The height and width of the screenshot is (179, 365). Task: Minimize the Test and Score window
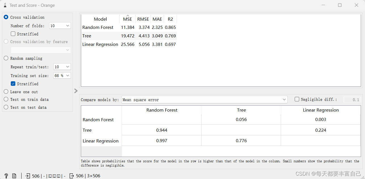click(323, 5)
